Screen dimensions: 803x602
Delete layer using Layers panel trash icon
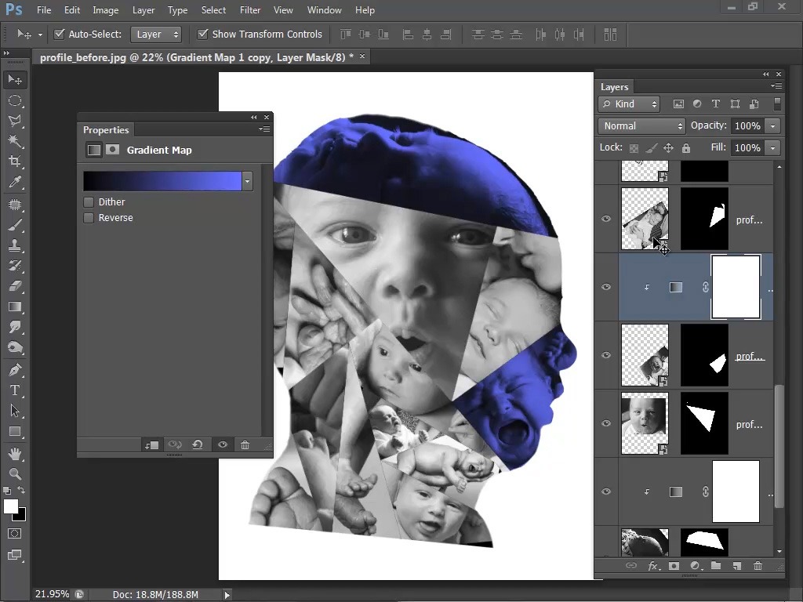point(758,566)
